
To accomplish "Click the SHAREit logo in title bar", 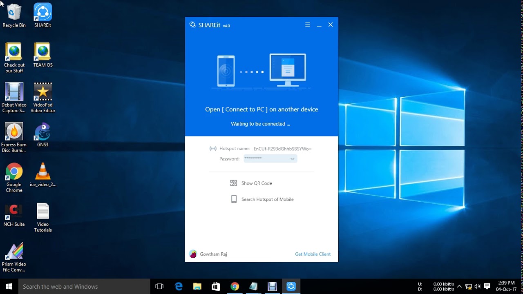I will point(193,25).
